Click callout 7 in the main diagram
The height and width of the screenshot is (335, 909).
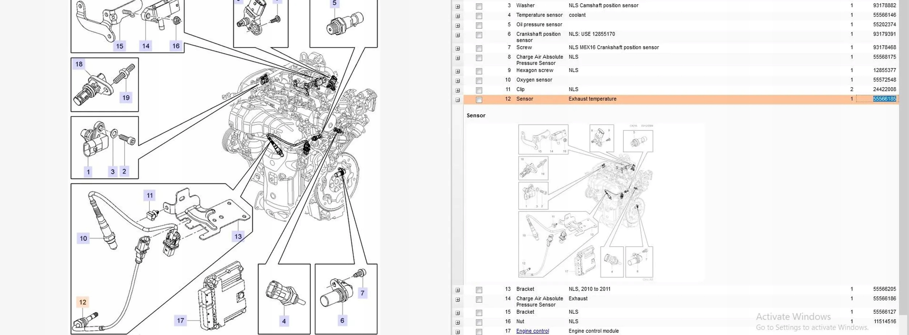coord(362,293)
